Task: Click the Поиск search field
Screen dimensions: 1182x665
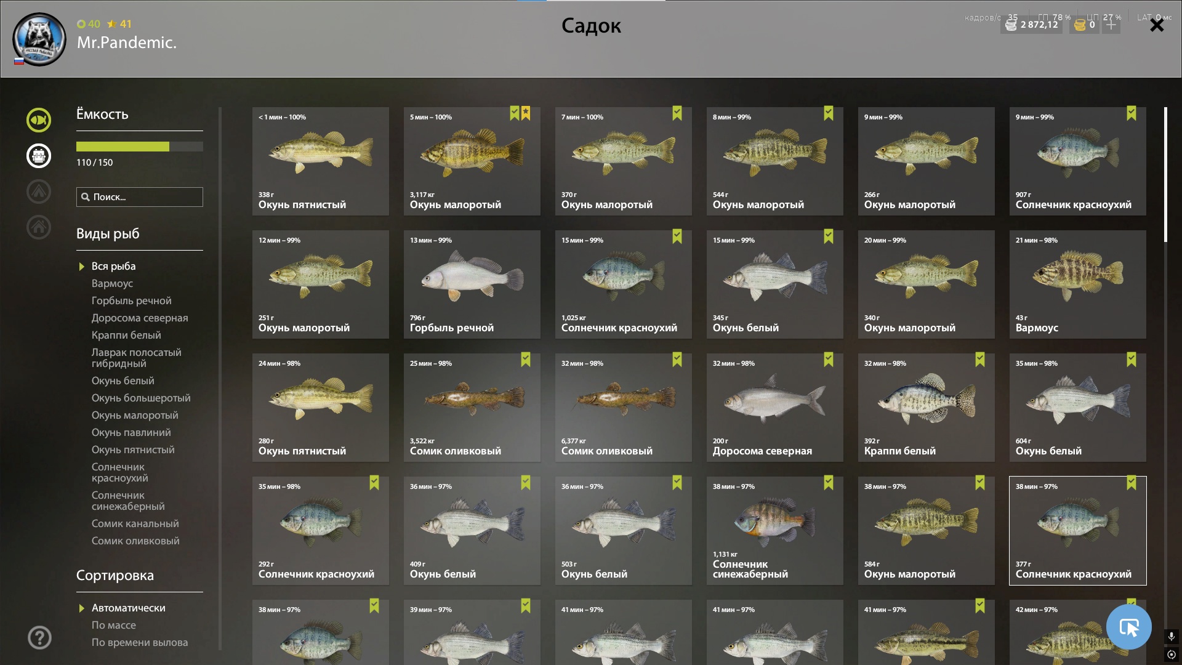Action: point(140,197)
